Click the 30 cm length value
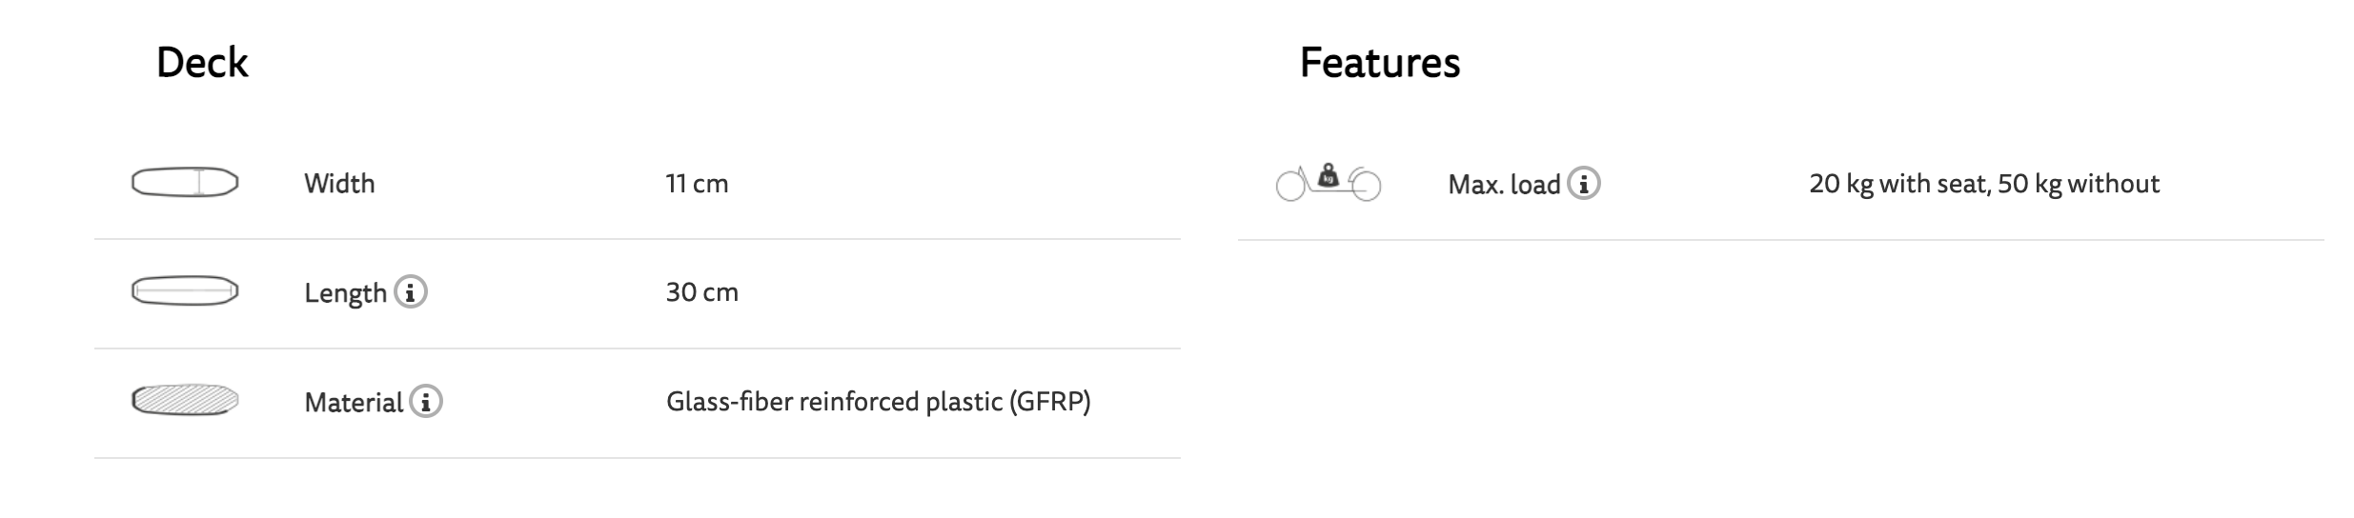The image size is (2354, 518). pos(701,291)
